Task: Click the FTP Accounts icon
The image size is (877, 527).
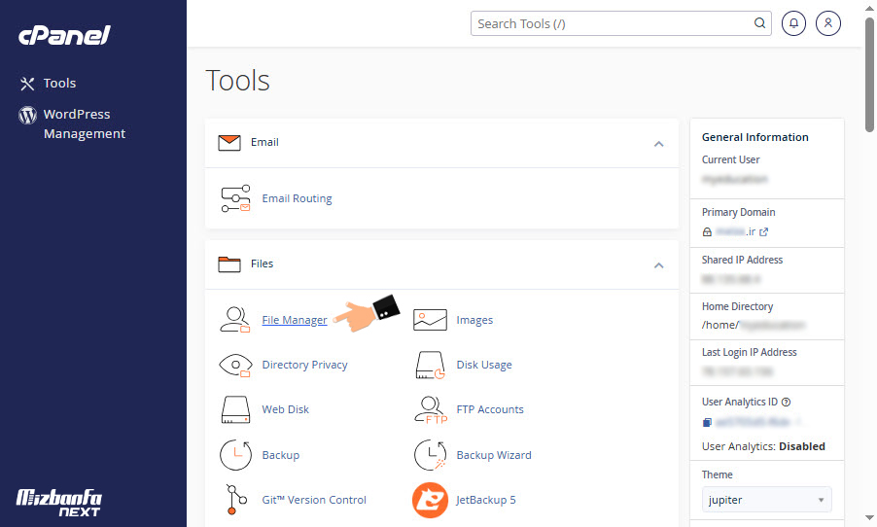Action: point(430,409)
